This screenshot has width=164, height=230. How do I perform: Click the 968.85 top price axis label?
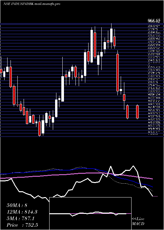[x=154, y=21]
